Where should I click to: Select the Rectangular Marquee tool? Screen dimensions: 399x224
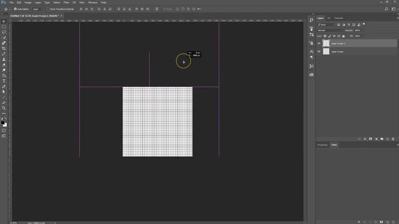click(x=4, y=27)
